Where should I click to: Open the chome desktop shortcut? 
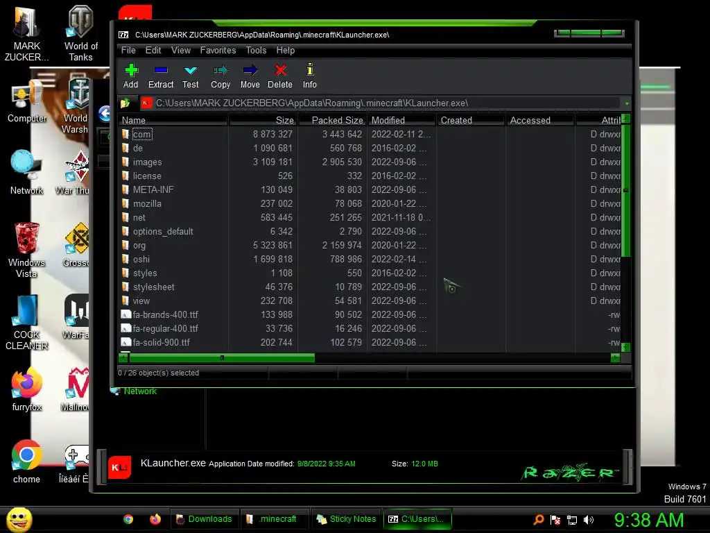[x=27, y=462]
